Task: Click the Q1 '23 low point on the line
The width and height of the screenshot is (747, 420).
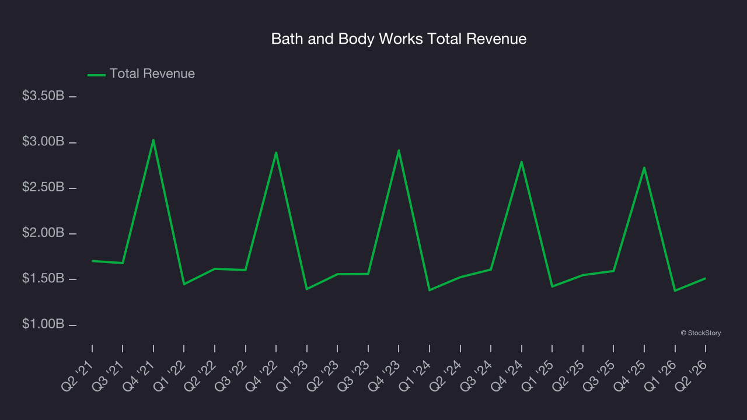Action: tap(306, 289)
